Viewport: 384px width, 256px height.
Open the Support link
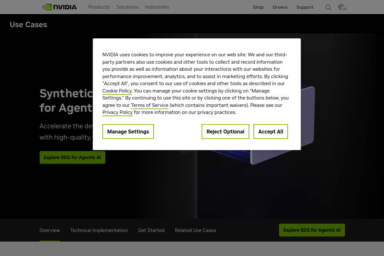click(x=305, y=7)
